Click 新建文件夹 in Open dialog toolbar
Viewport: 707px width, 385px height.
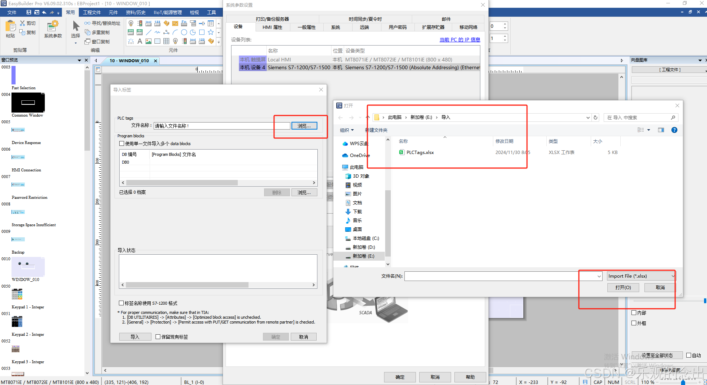click(376, 130)
